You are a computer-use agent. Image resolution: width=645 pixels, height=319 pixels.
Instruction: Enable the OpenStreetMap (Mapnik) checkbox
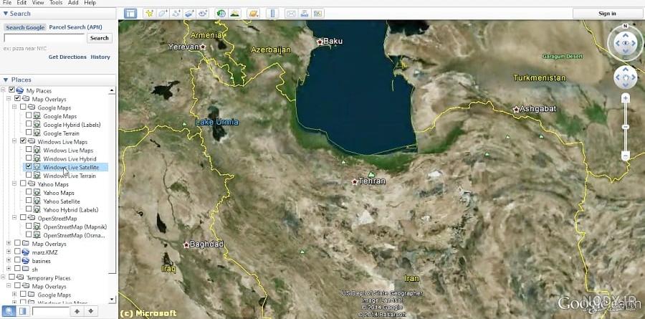pyautogui.click(x=29, y=226)
